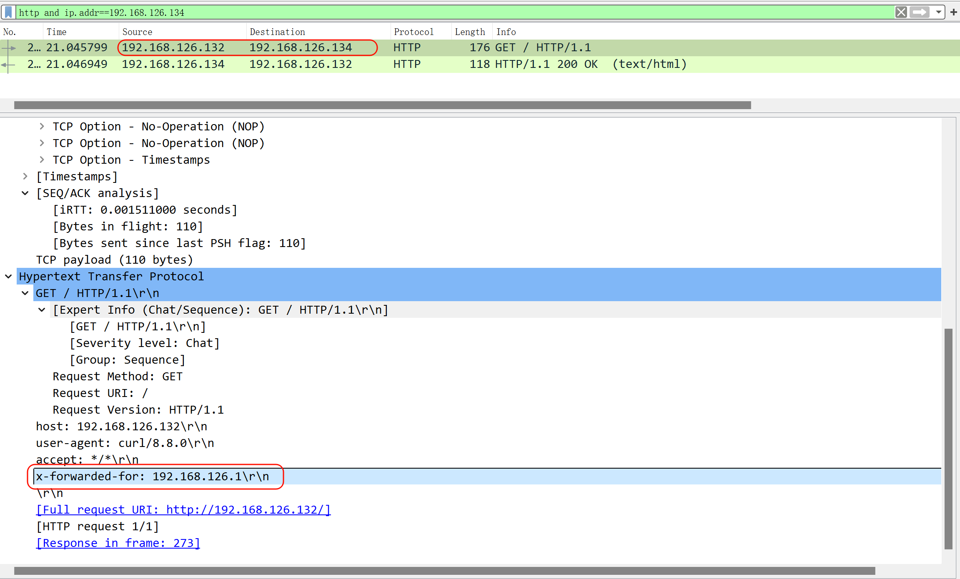Screen dimensions: 960x579
Task: Click the packet list horizontal scrollbar
Action: [382, 105]
